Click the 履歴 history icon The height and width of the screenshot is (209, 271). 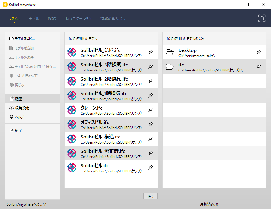[11, 99]
